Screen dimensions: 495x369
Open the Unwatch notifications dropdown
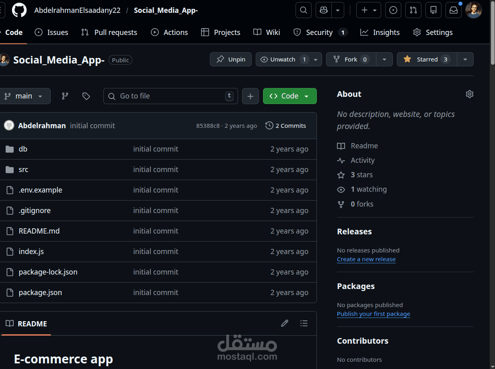coord(289,59)
